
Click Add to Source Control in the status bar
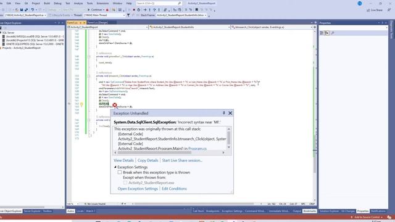pyautogui.click(x=367, y=217)
